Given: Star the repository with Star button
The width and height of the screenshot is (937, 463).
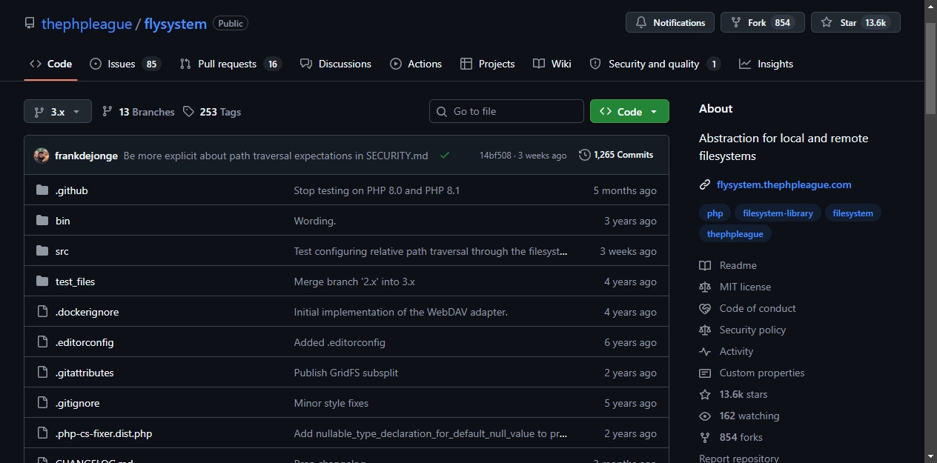Looking at the screenshot, I should coord(855,22).
